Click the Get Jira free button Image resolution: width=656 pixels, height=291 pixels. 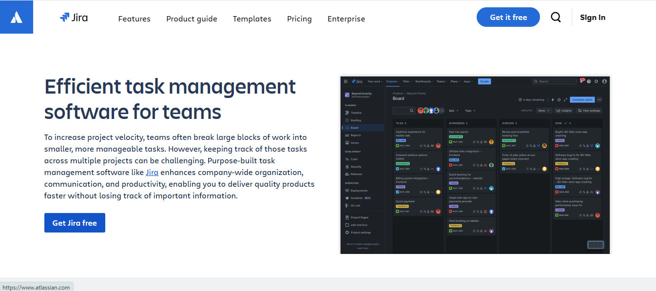75,223
